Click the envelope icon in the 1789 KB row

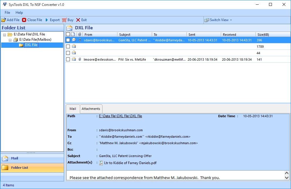[x=74, y=46]
